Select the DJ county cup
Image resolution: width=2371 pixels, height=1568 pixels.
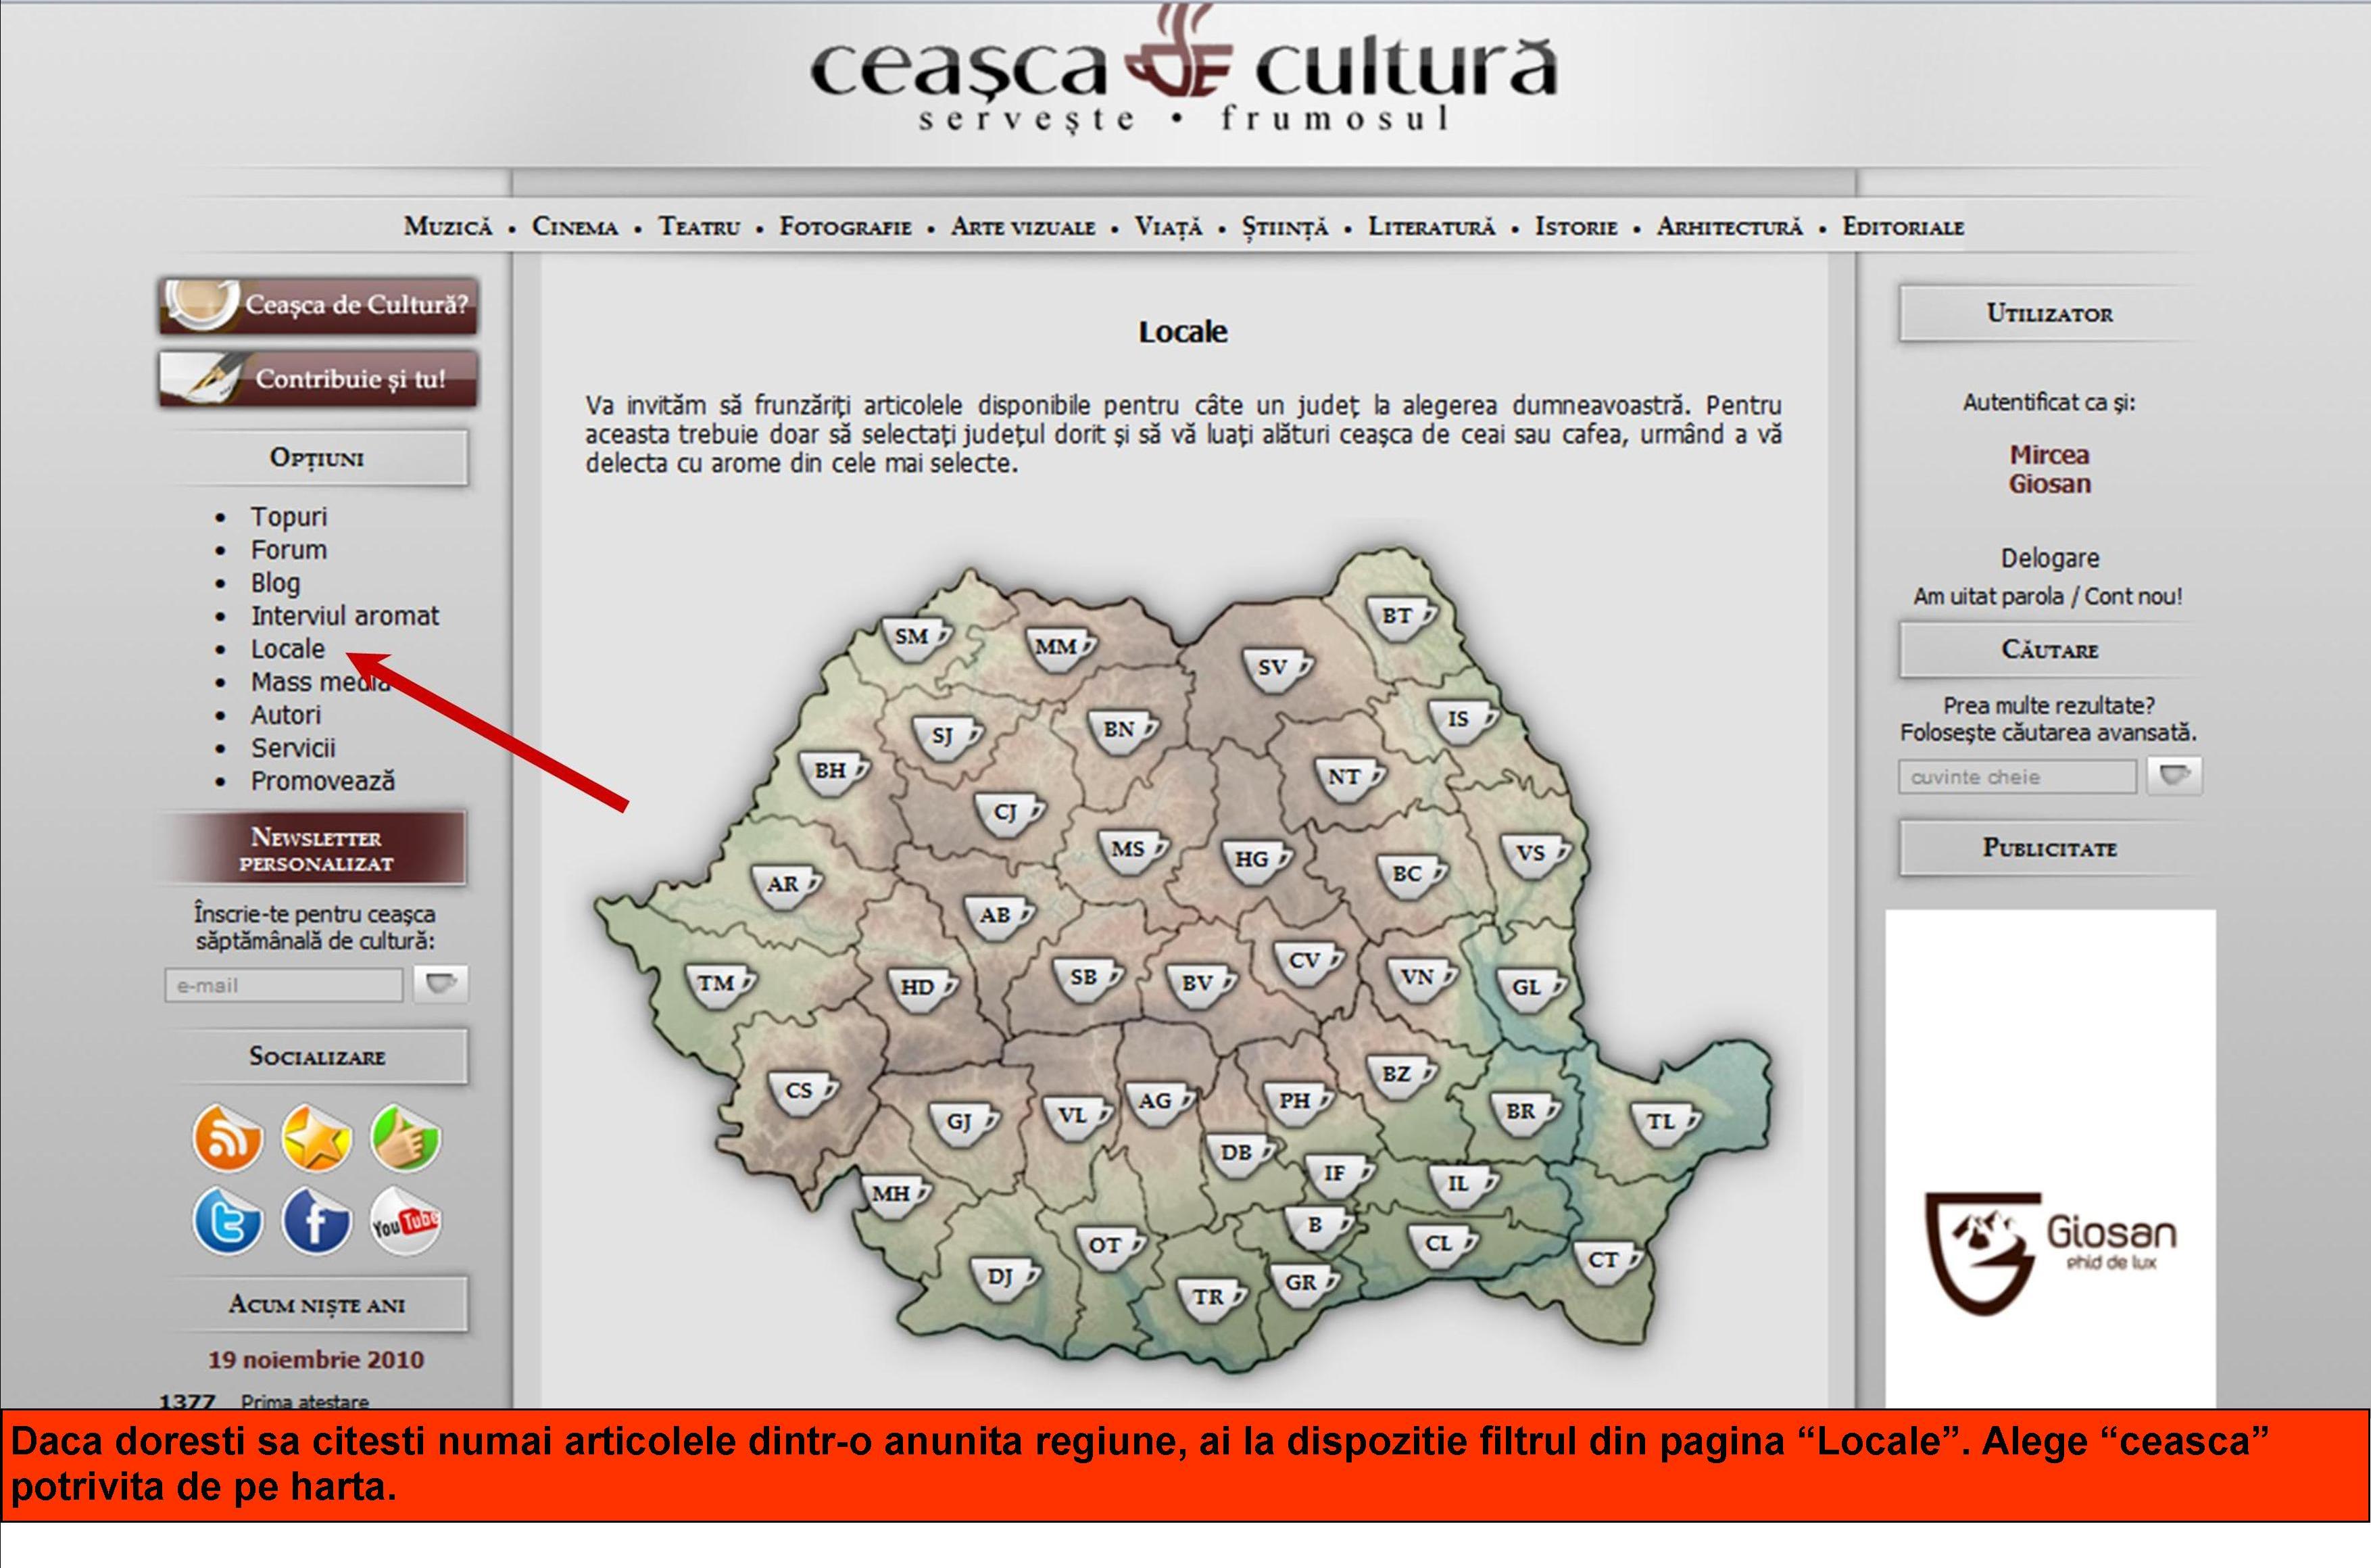(x=1006, y=1280)
